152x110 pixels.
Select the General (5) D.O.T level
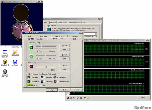pyautogui.click(x=44, y=82)
